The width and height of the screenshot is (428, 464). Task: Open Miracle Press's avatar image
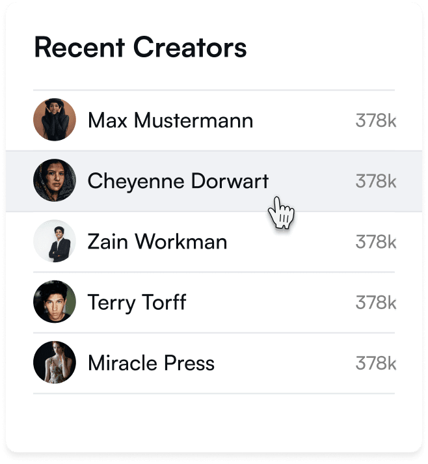pos(55,362)
